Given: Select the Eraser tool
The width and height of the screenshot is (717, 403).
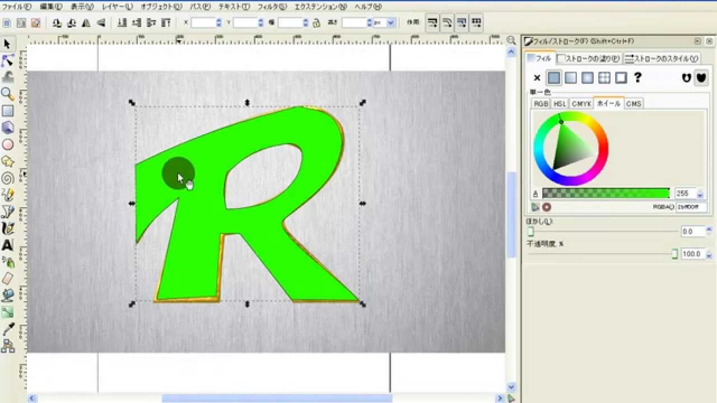Looking at the screenshot, I should coord(7,279).
